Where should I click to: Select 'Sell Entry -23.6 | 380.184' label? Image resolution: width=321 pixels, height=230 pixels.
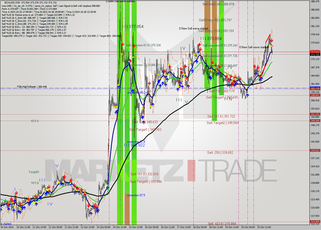[216, 31]
